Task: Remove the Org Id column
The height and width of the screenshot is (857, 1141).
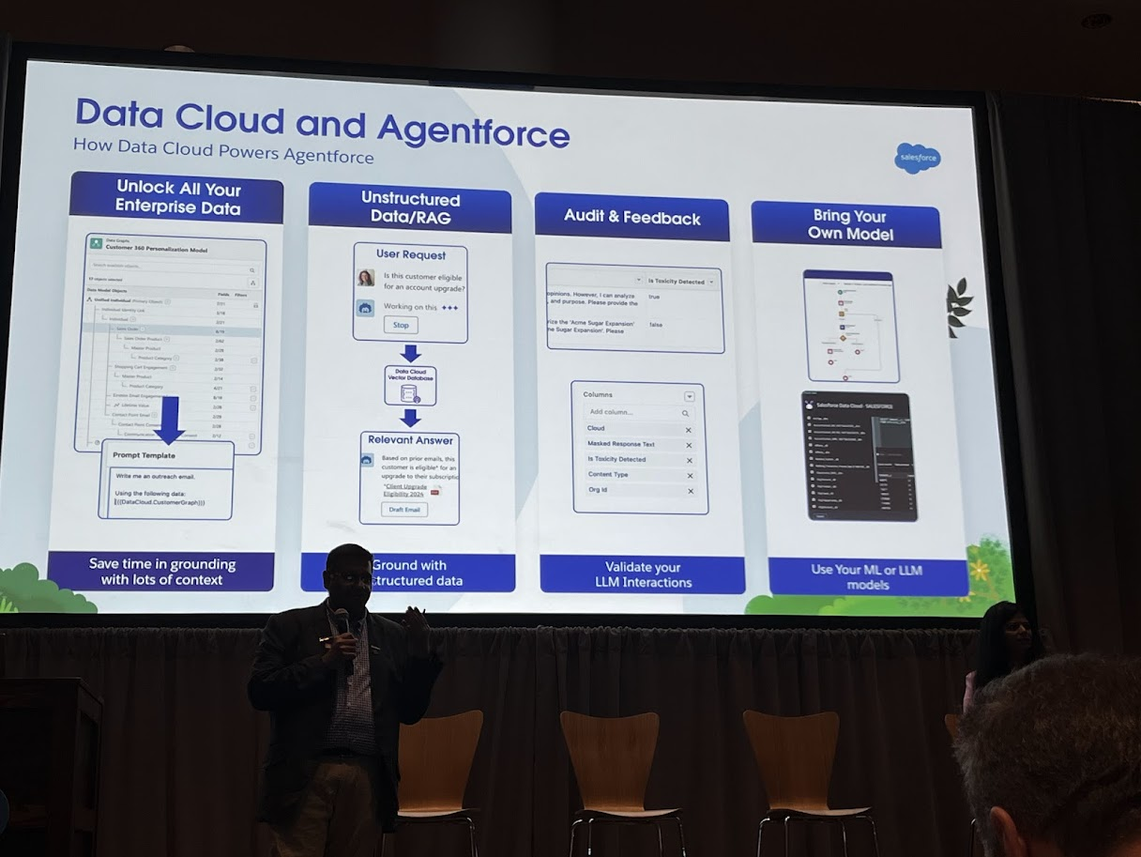Action: [691, 491]
